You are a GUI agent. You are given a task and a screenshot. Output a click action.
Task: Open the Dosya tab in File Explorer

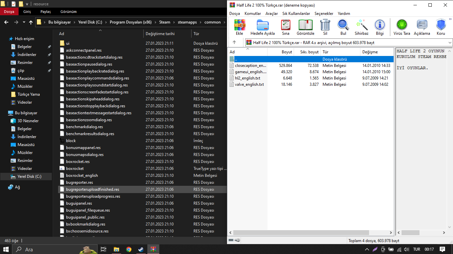pyautogui.click(x=9, y=12)
